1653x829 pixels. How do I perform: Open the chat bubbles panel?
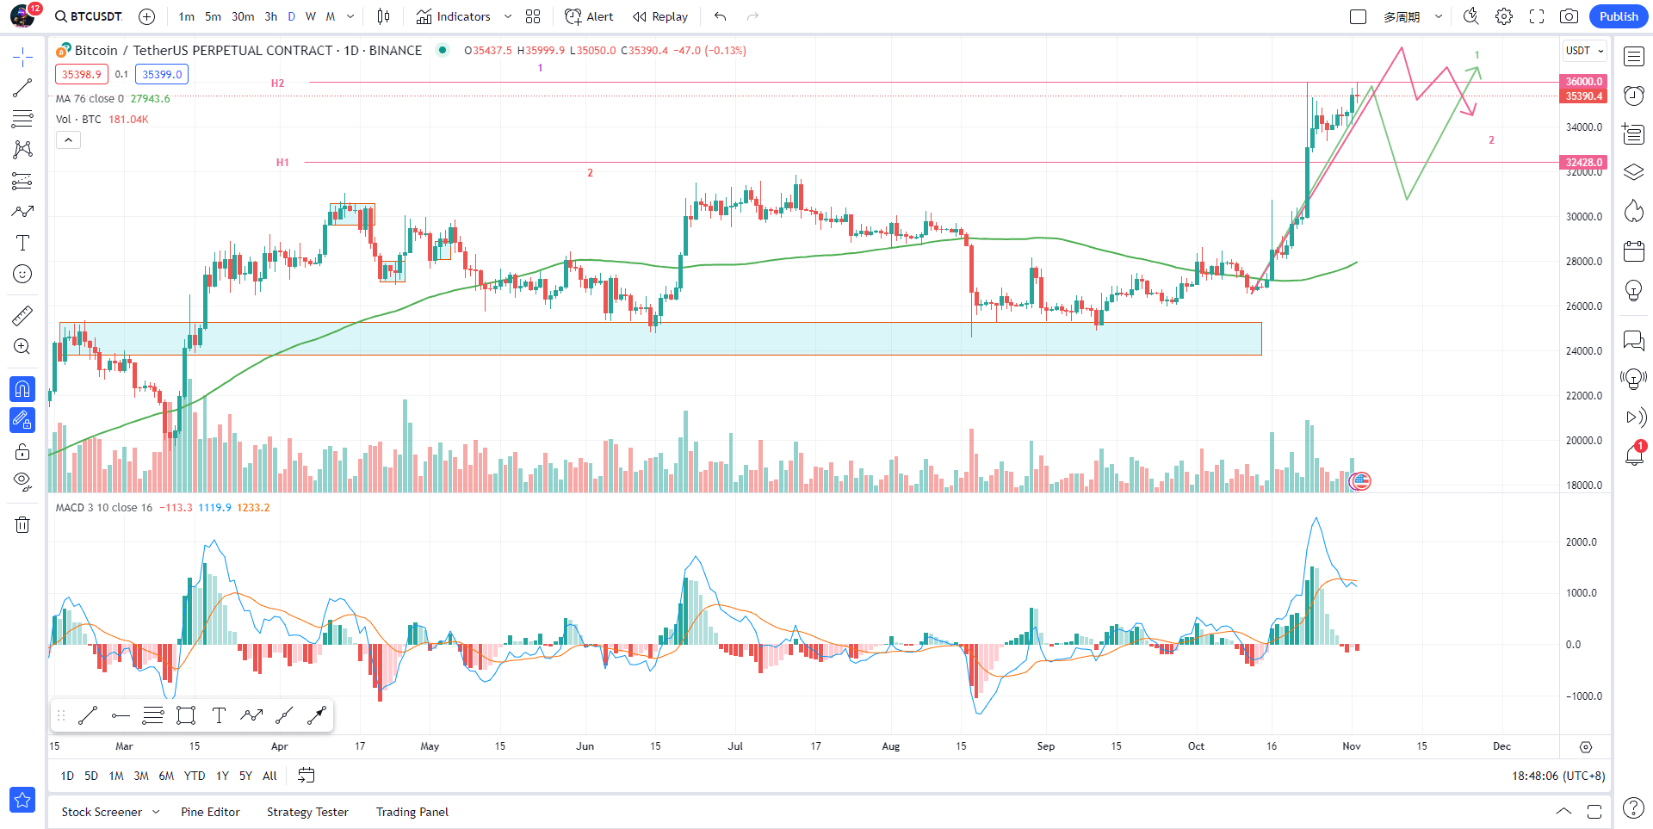[1633, 340]
